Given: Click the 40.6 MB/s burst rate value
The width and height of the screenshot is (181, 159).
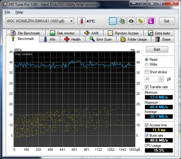Looking at the screenshot, I should [x=159, y=140].
